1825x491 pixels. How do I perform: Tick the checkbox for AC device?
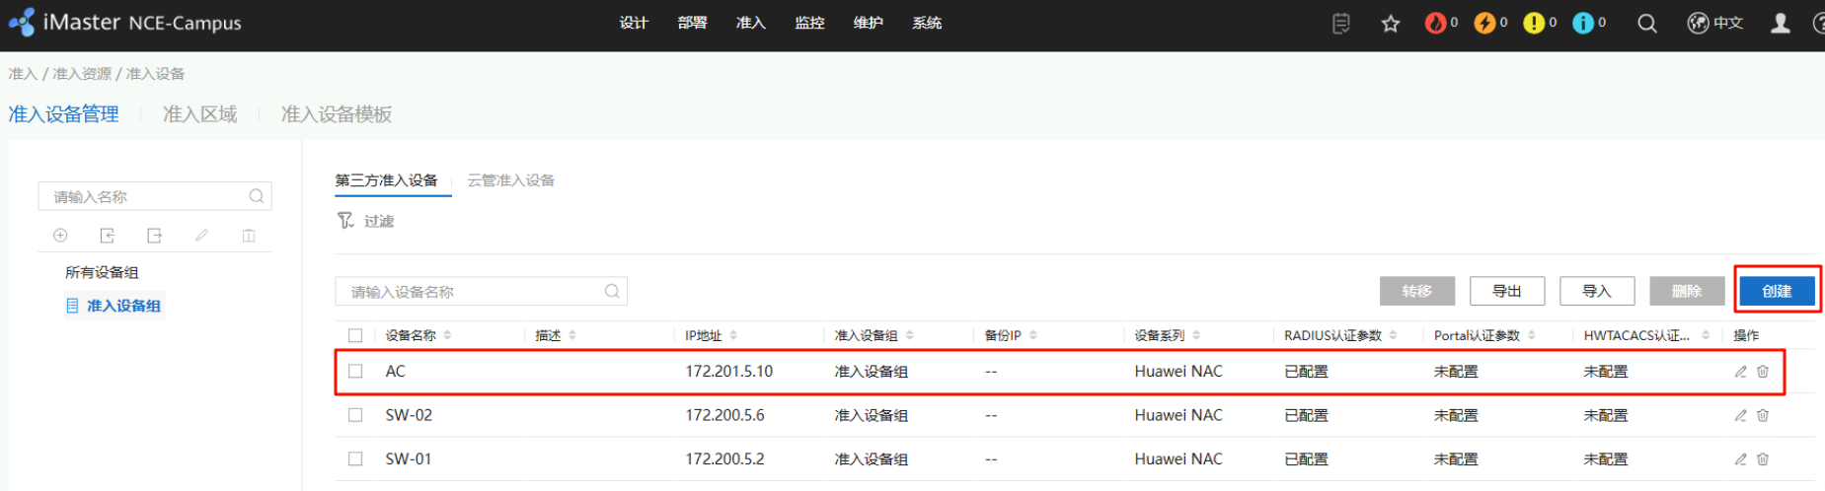coord(355,372)
